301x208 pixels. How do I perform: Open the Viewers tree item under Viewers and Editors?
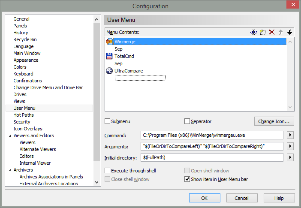point(27,142)
